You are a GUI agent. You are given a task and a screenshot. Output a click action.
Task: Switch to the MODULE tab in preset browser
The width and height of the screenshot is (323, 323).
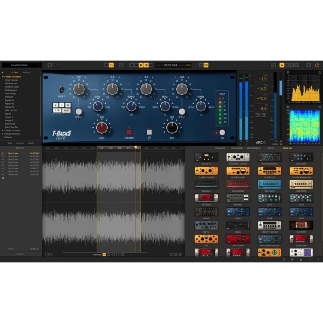tap(27, 72)
